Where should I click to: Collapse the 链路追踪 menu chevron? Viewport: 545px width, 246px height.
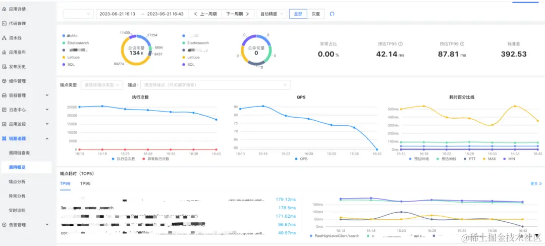point(47,138)
